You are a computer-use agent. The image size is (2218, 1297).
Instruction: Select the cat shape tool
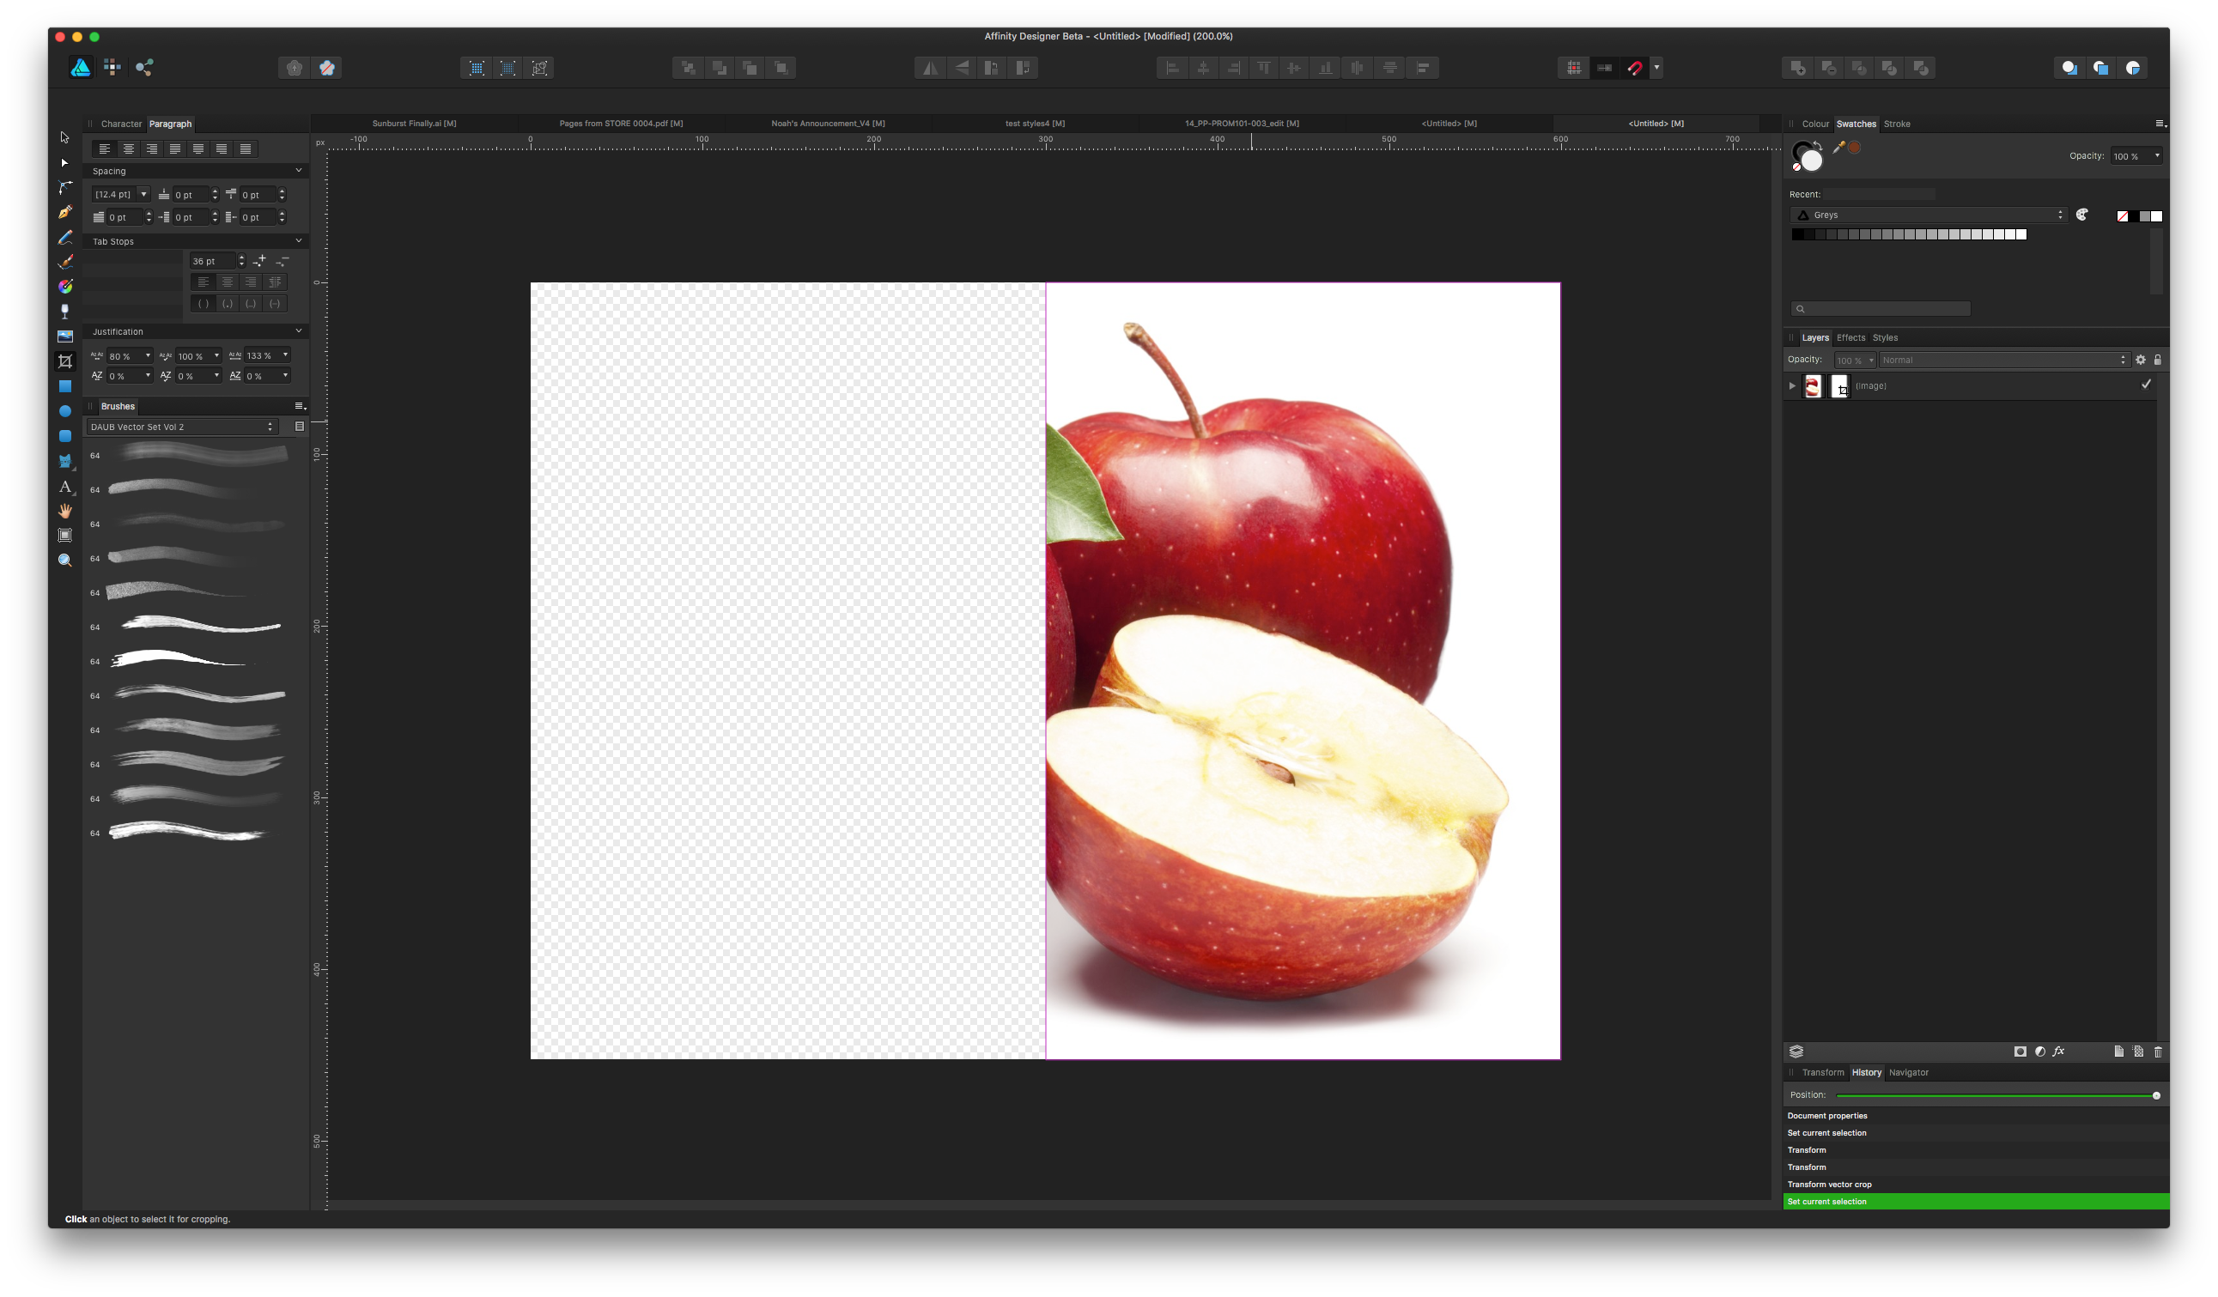coord(64,460)
